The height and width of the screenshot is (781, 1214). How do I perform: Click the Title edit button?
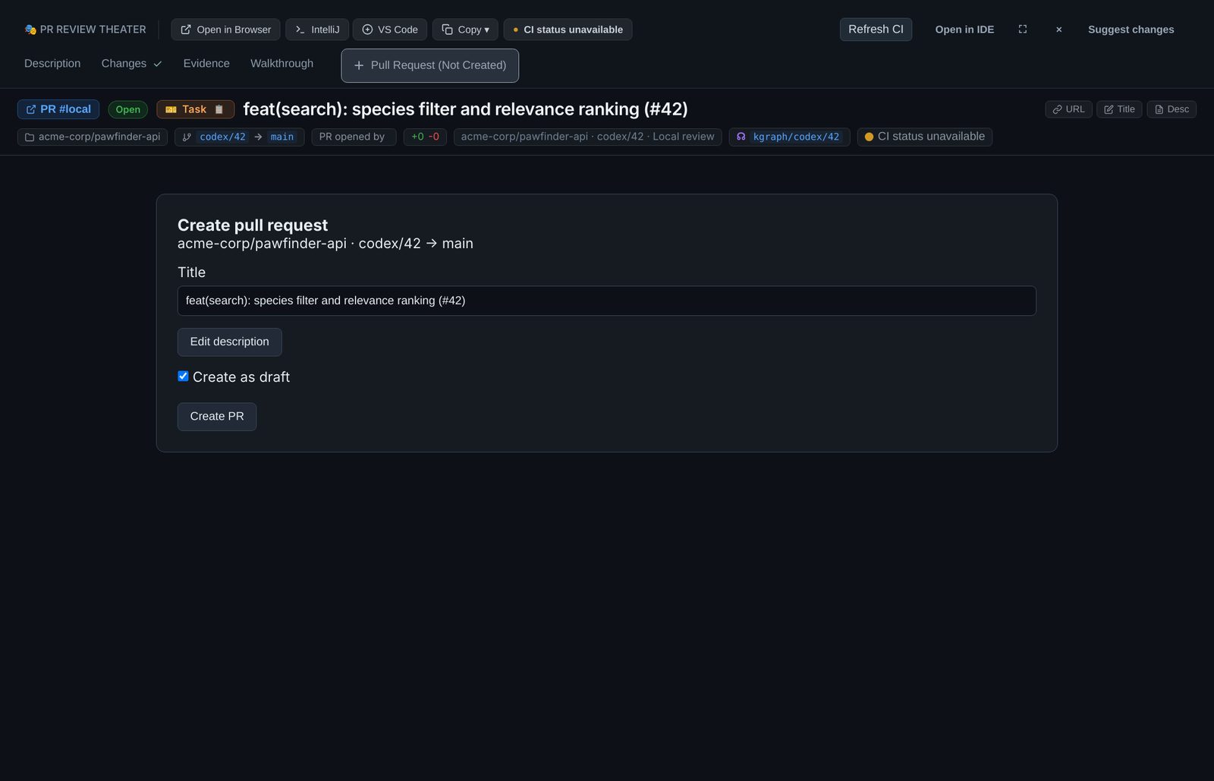point(1119,109)
